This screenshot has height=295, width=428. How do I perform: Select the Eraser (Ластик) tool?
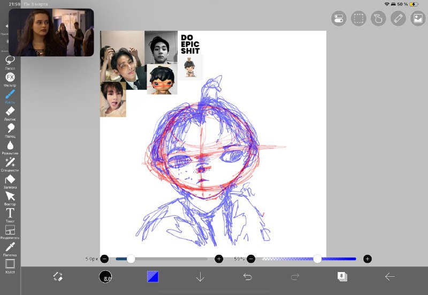[10, 111]
